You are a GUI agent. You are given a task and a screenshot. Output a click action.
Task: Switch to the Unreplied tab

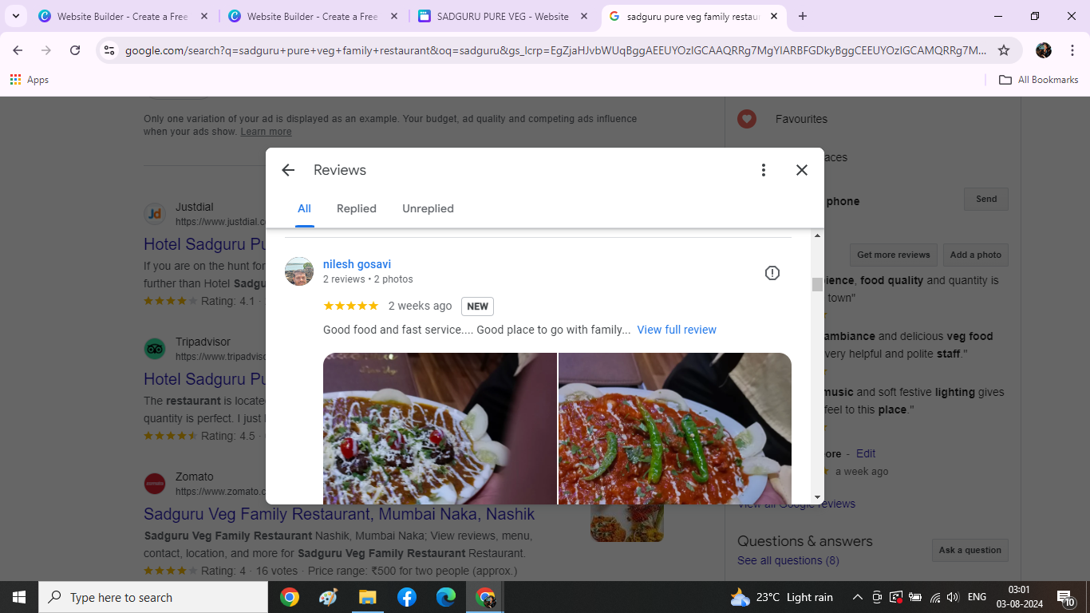coord(428,208)
